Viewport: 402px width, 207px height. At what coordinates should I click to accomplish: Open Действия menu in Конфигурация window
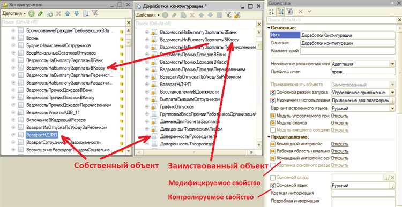(x=14, y=13)
